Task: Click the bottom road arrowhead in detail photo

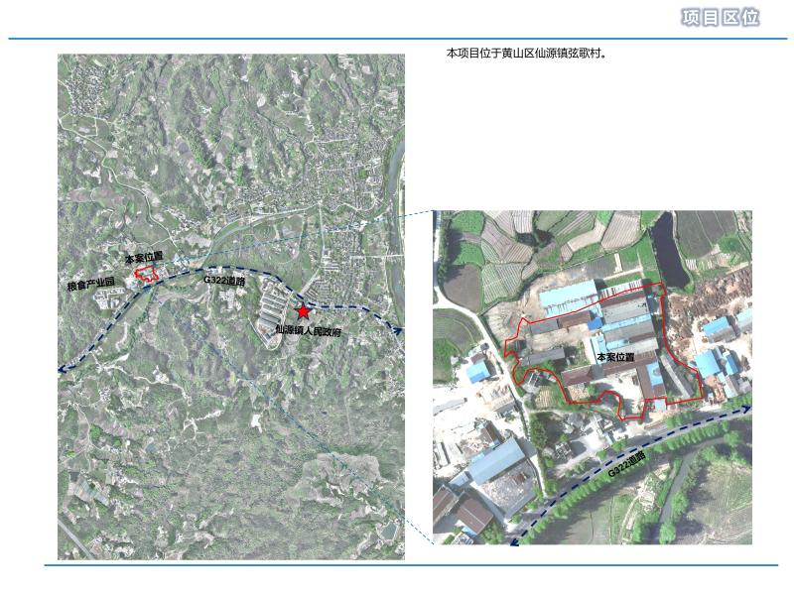Action: click(x=514, y=540)
